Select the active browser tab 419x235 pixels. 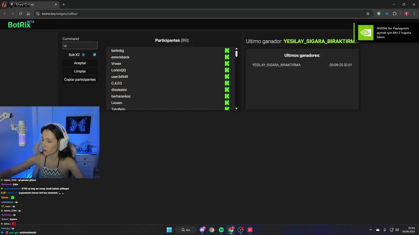[x=29, y=5]
